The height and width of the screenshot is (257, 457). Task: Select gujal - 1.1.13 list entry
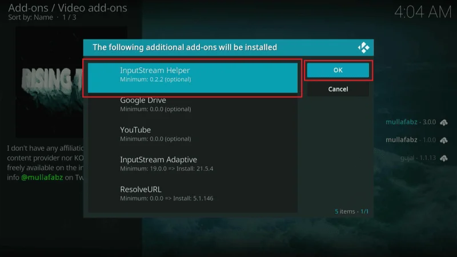point(418,158)
